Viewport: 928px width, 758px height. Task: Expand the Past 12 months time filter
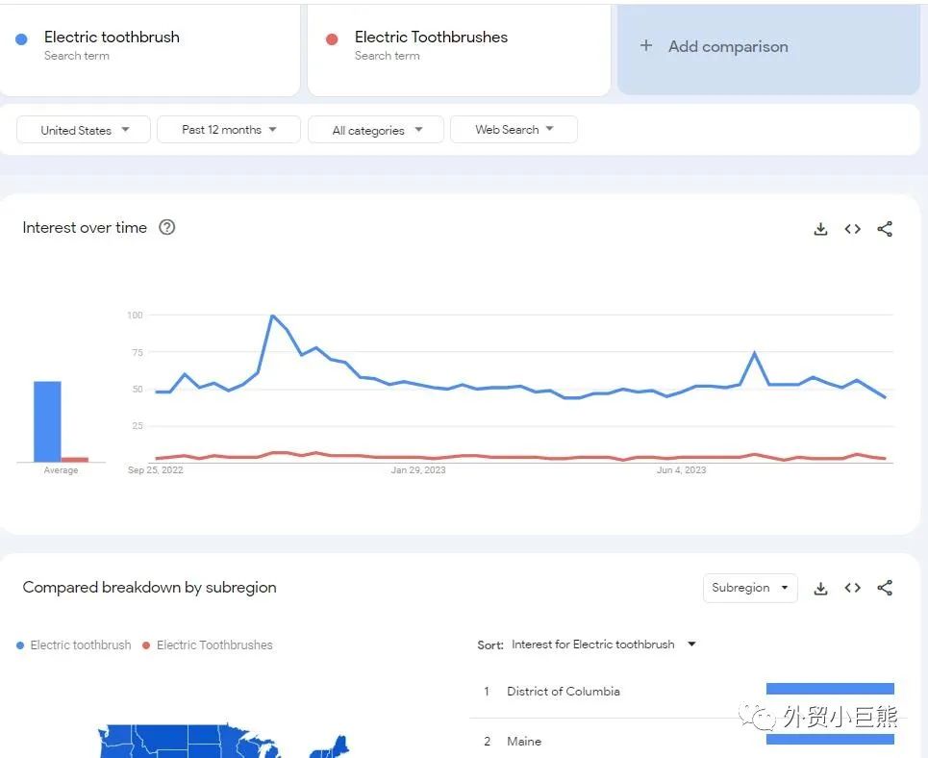(229, 130)
